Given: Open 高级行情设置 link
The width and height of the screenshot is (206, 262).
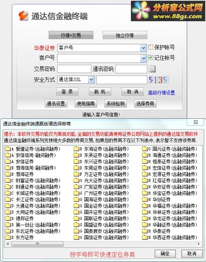Looking at the screenshot, I should 161,93.
